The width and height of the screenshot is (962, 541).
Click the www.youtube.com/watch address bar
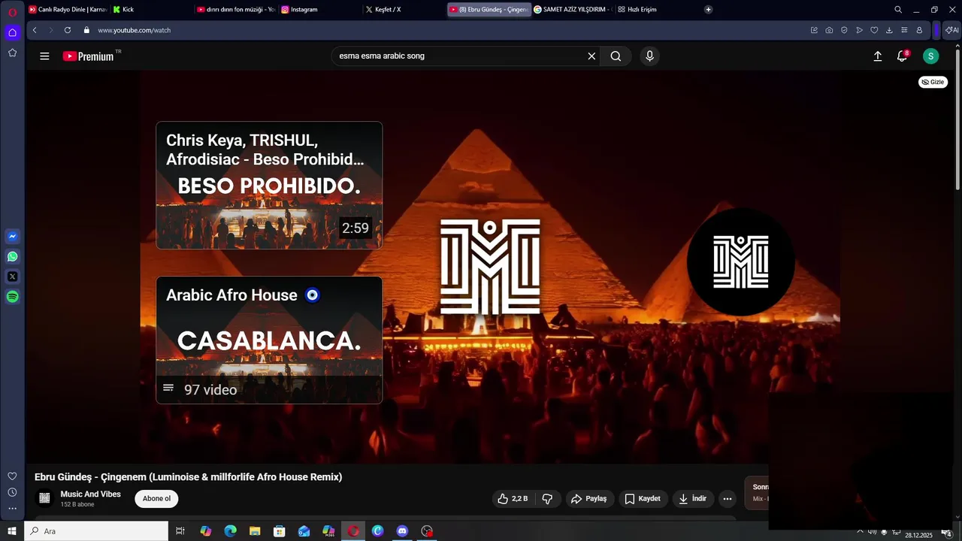pyautogui.click(x=135, y=30)
